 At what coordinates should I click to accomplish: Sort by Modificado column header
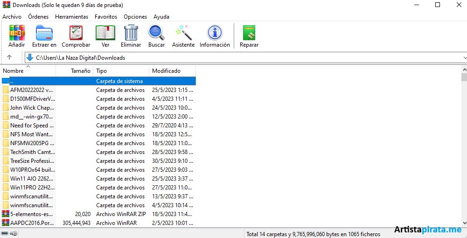[173, 71]
